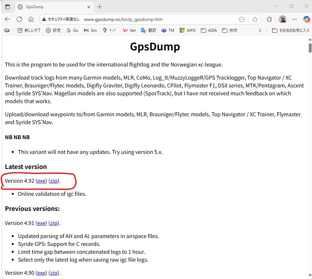
Task: Reload the page with the refresh icon
Action: pos(19,19)
